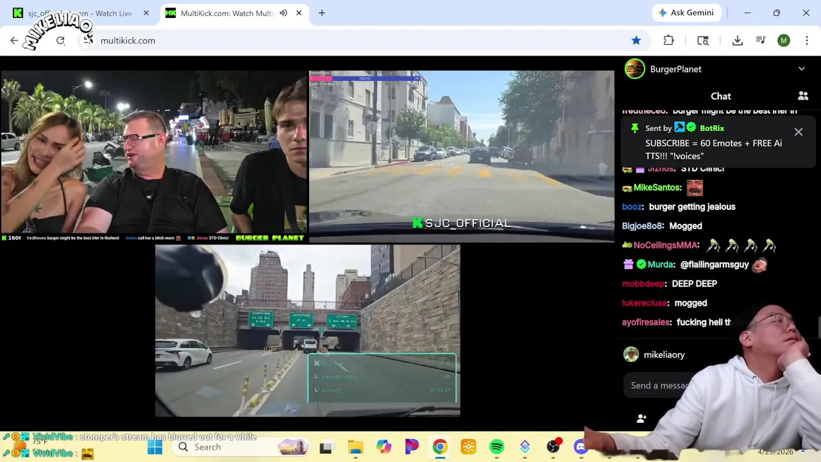Click the chat panel scrollbar
The image size is (821, 462).
point(818,327)
